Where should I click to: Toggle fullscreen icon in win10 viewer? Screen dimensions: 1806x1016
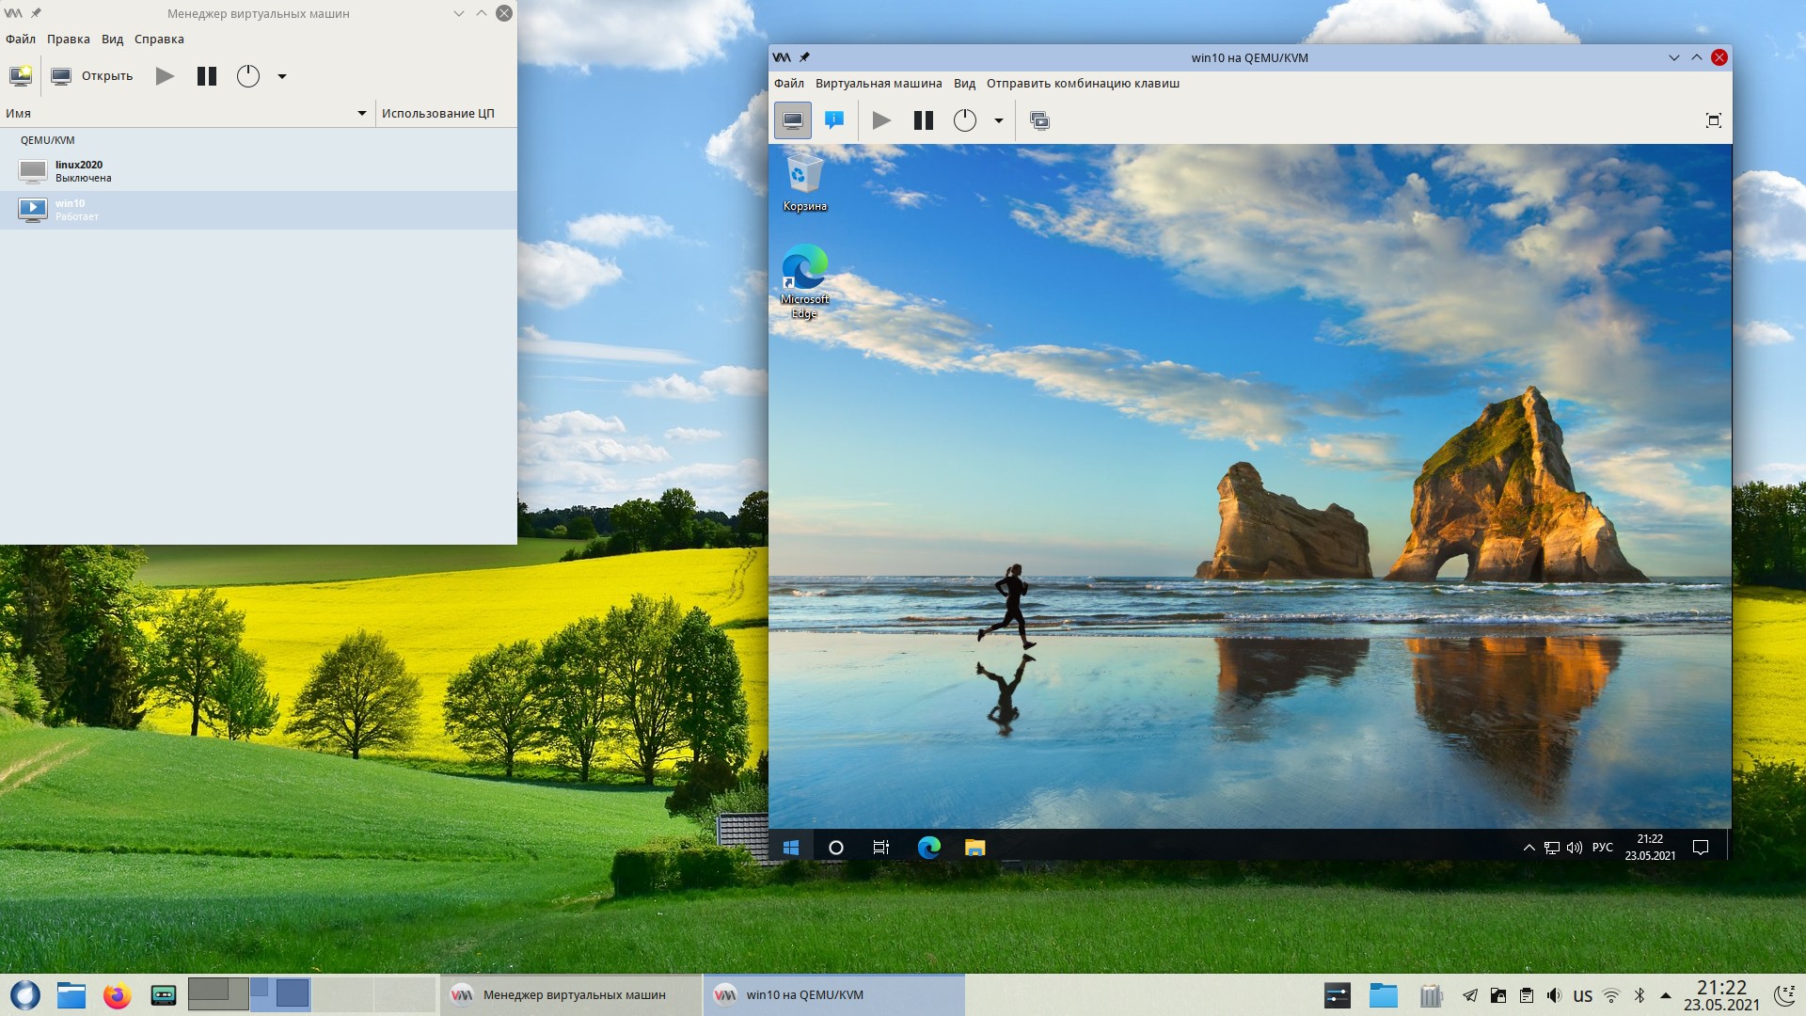tap(1713, 120)
